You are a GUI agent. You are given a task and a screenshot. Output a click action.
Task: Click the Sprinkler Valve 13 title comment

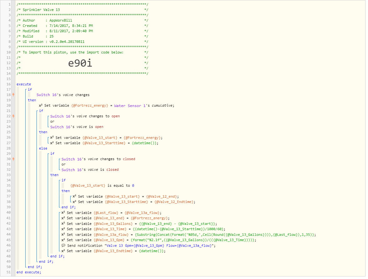click(41, 10)
